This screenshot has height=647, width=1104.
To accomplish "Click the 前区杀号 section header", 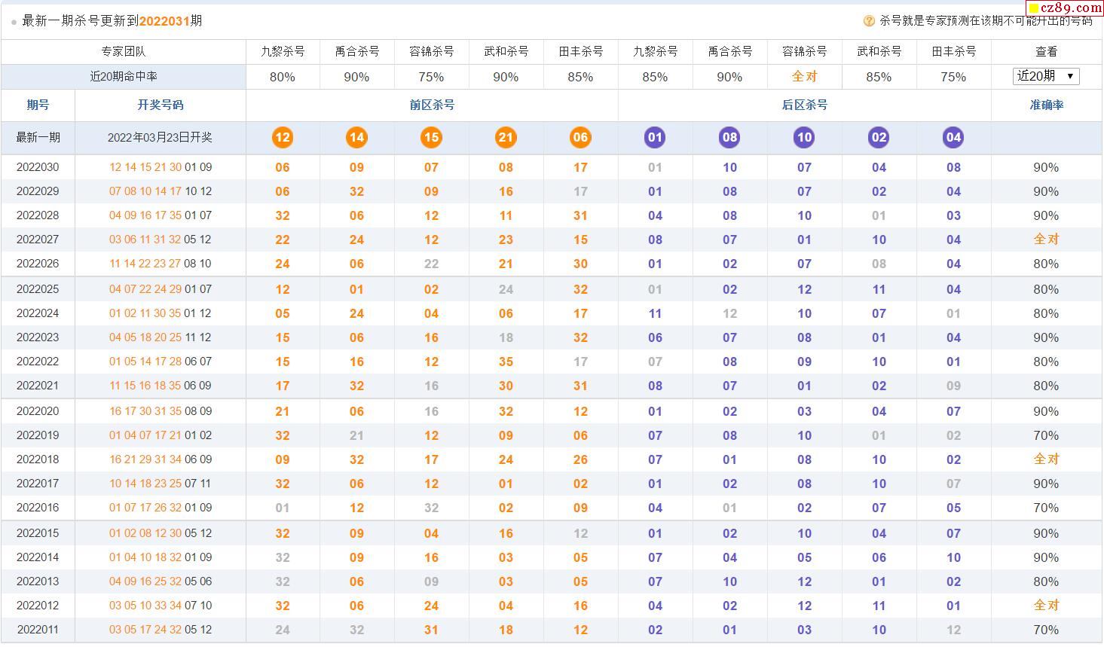I will [x=432, y=105].
